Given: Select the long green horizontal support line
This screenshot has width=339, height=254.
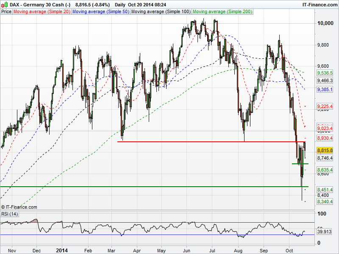Looking at the screenshot, I should (154, 186).
